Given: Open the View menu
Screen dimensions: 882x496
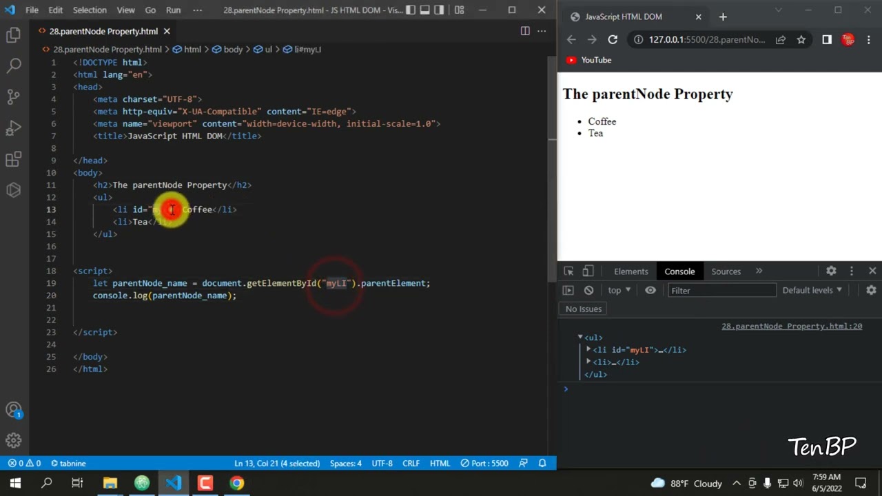Looking at the screenshot, I should 126,10.
